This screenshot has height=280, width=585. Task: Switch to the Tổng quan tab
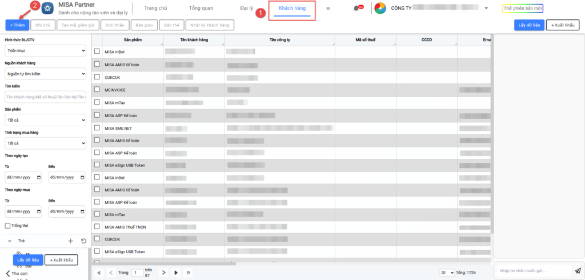(201, 8)
